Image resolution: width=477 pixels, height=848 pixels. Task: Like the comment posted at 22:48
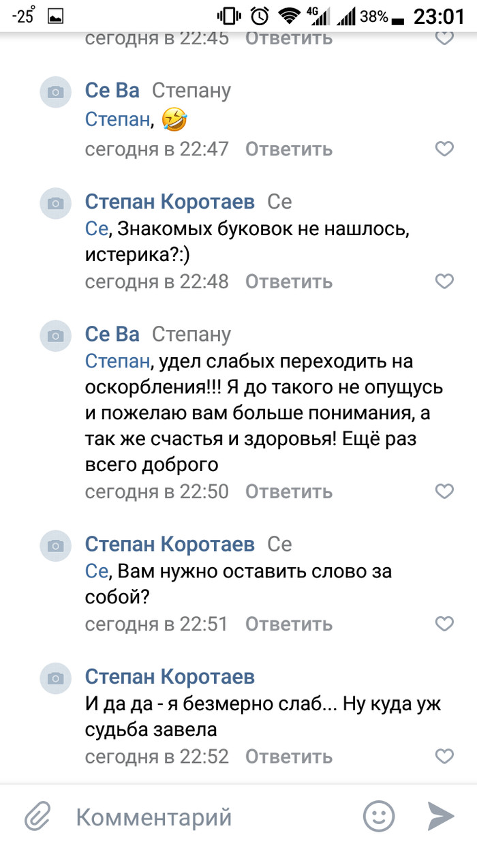pos(444,281)
